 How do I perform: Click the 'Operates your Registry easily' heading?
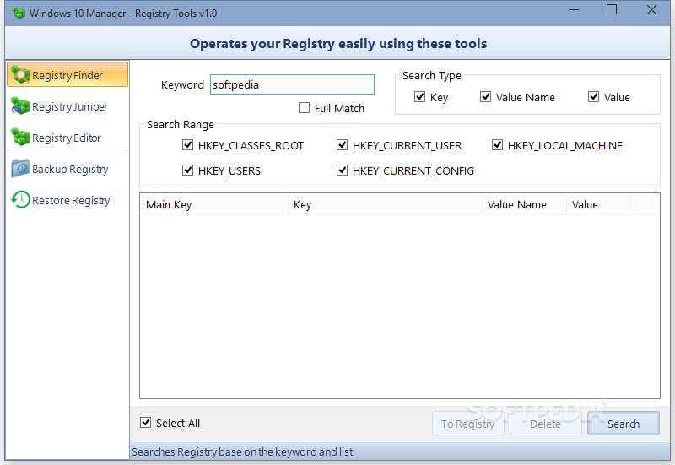[x=338, y=44]
